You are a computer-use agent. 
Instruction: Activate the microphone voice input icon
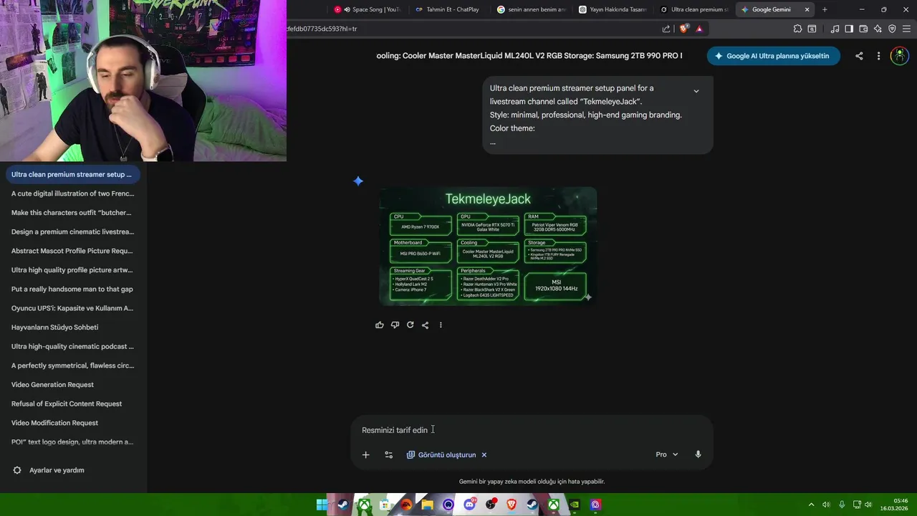(x=698, y=454)
